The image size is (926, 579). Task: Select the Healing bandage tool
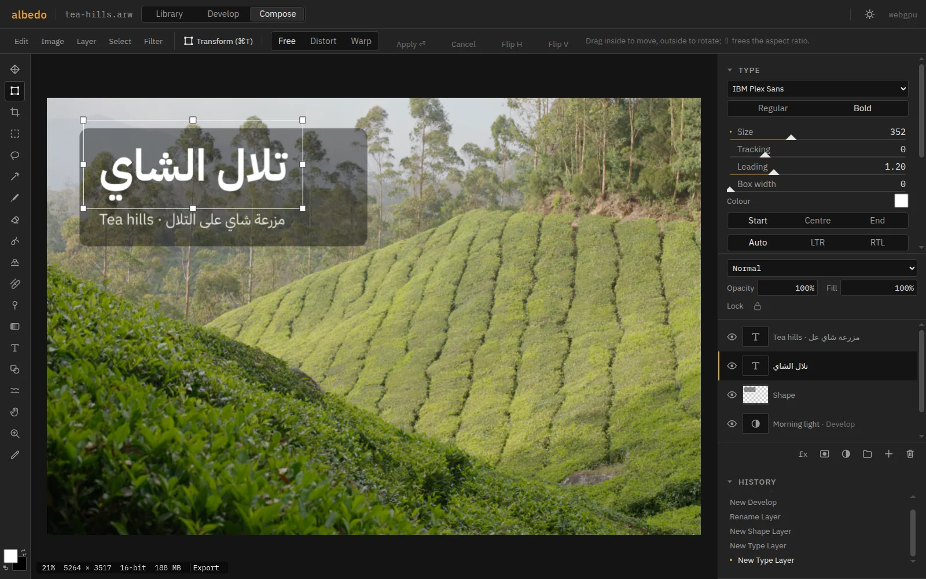pos(15,284)
